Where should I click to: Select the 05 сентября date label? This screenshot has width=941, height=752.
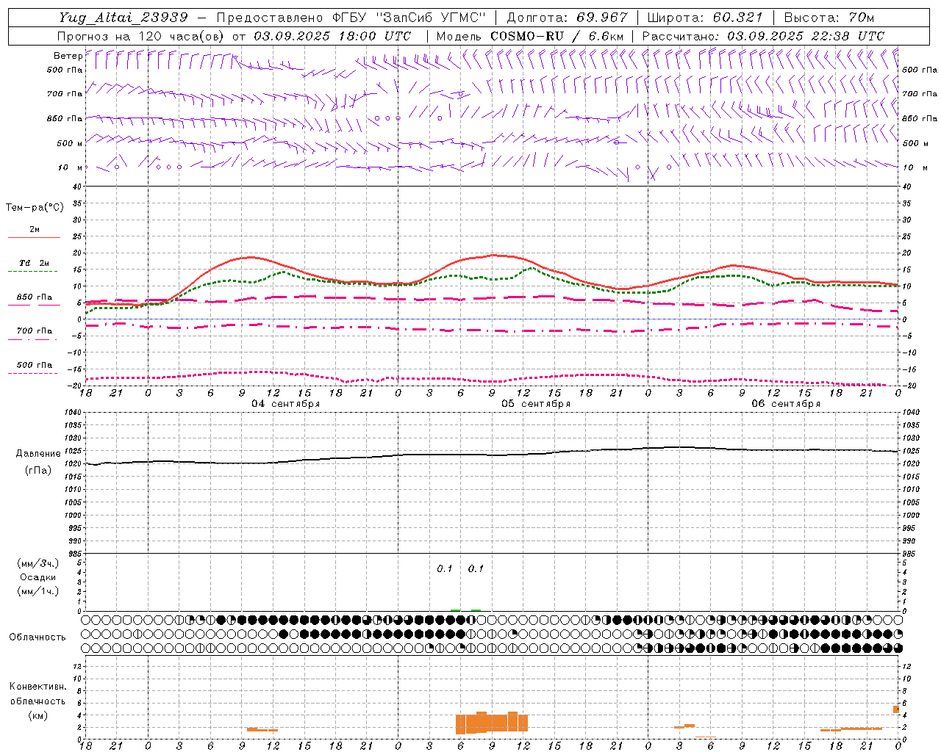(x=536, y=403)
